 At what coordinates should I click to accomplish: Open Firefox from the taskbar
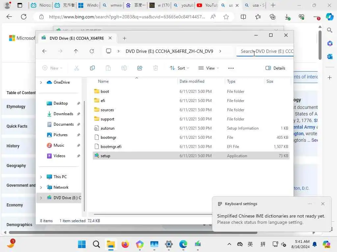coord(125,244)
